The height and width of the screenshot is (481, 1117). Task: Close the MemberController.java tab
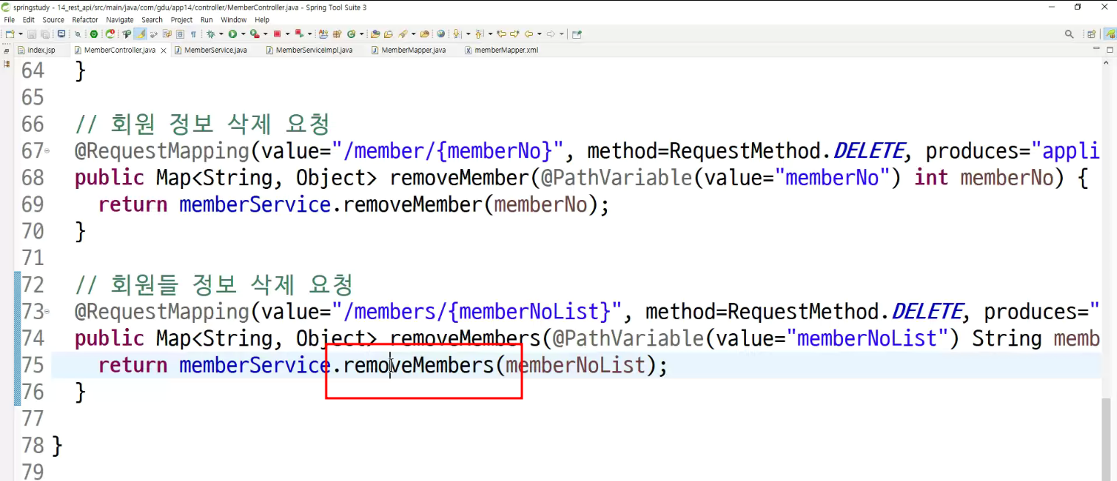point(163,51)
